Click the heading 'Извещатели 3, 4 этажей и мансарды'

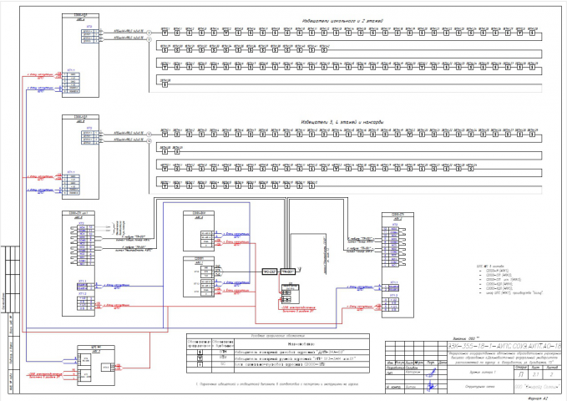(342, 122)
